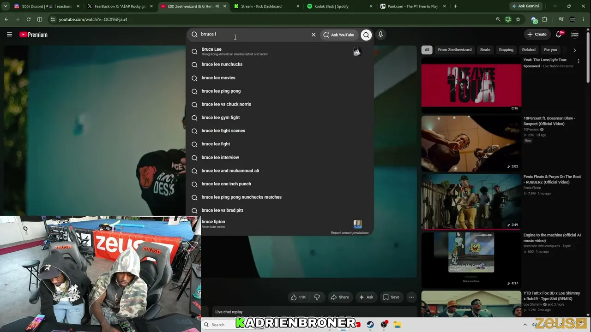Screen dimensions: 591x332
Task: Submit search with the magnifier button
Action: click(366, 35)
